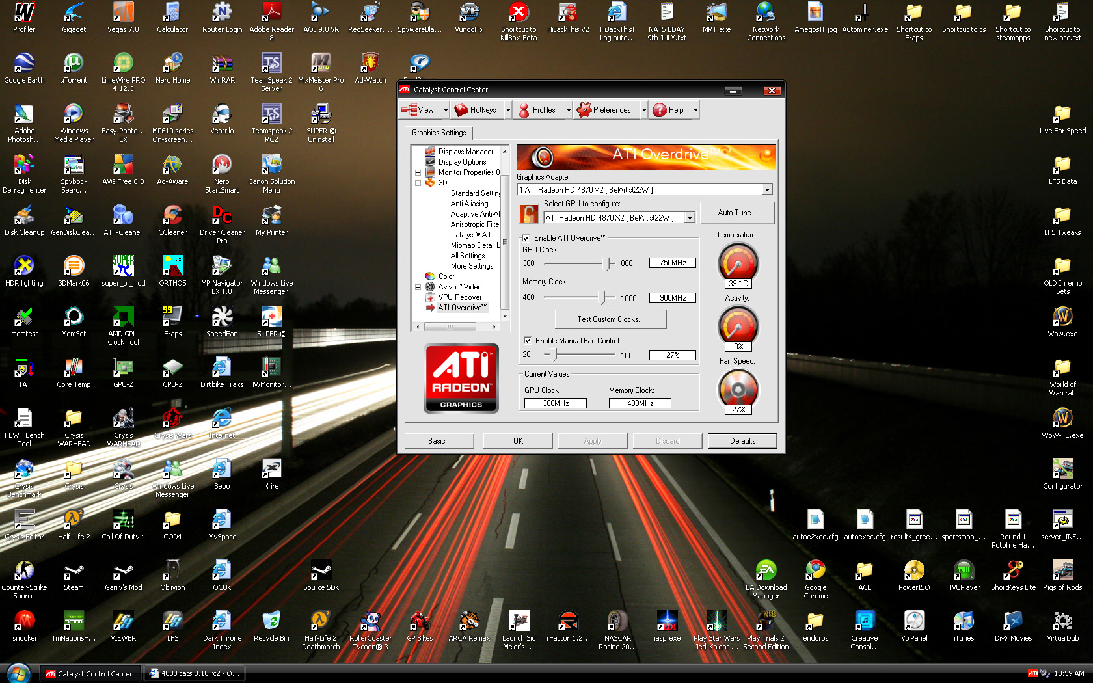Image resolution: width=1093 pixels, height=683 pixels.
Task: Open the Profiles toolbar menu
Action: coord(537,110)
